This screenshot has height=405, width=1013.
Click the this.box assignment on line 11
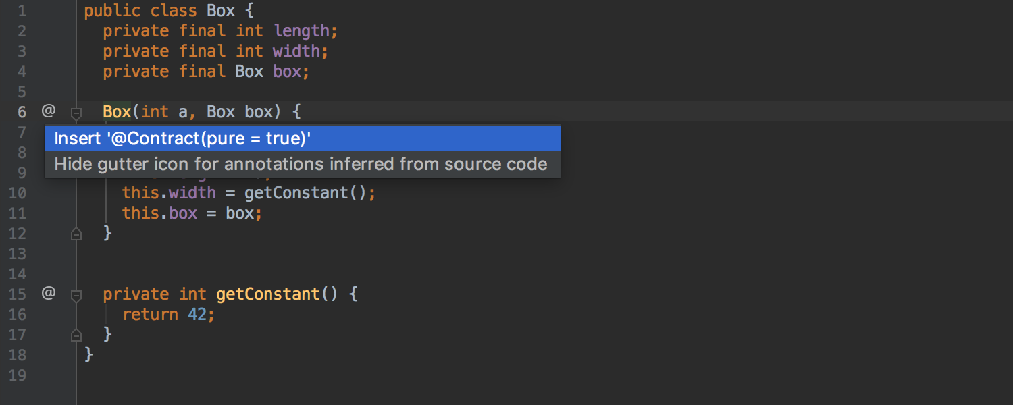[x=162, y=213]
